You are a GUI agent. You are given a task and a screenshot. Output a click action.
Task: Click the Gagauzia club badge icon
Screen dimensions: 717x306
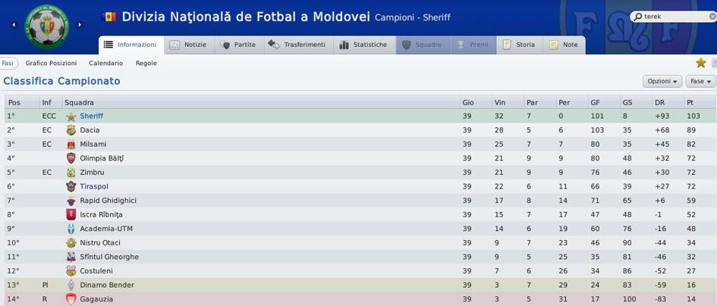coord(71,299)
